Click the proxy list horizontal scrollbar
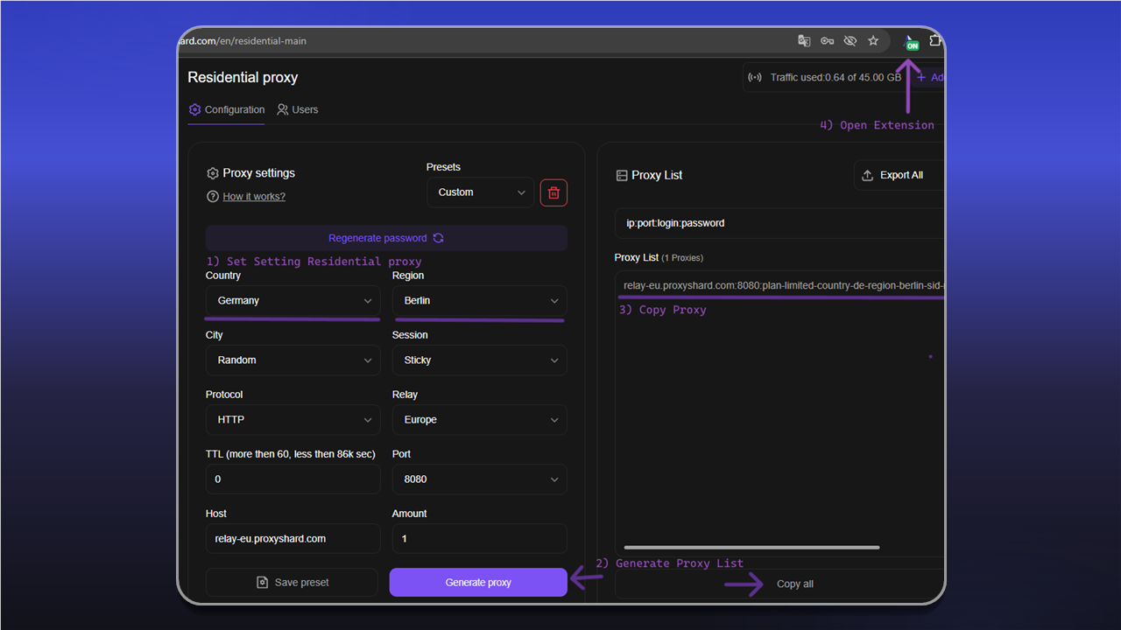The image size is (1121, 630). [751, 548]
